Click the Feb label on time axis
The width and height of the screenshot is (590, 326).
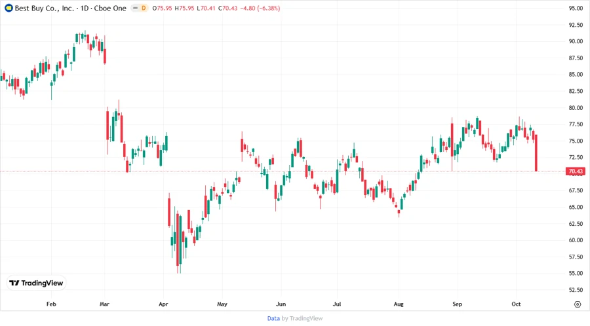pyautogui.click(x=51, y=304)
